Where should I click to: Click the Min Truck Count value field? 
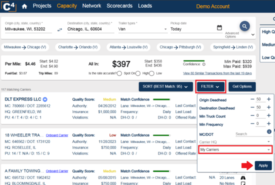(260, 115)
